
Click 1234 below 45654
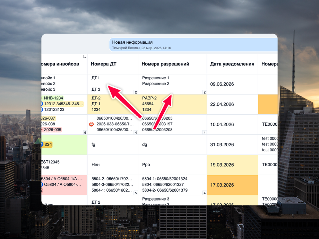click(146, 109)
